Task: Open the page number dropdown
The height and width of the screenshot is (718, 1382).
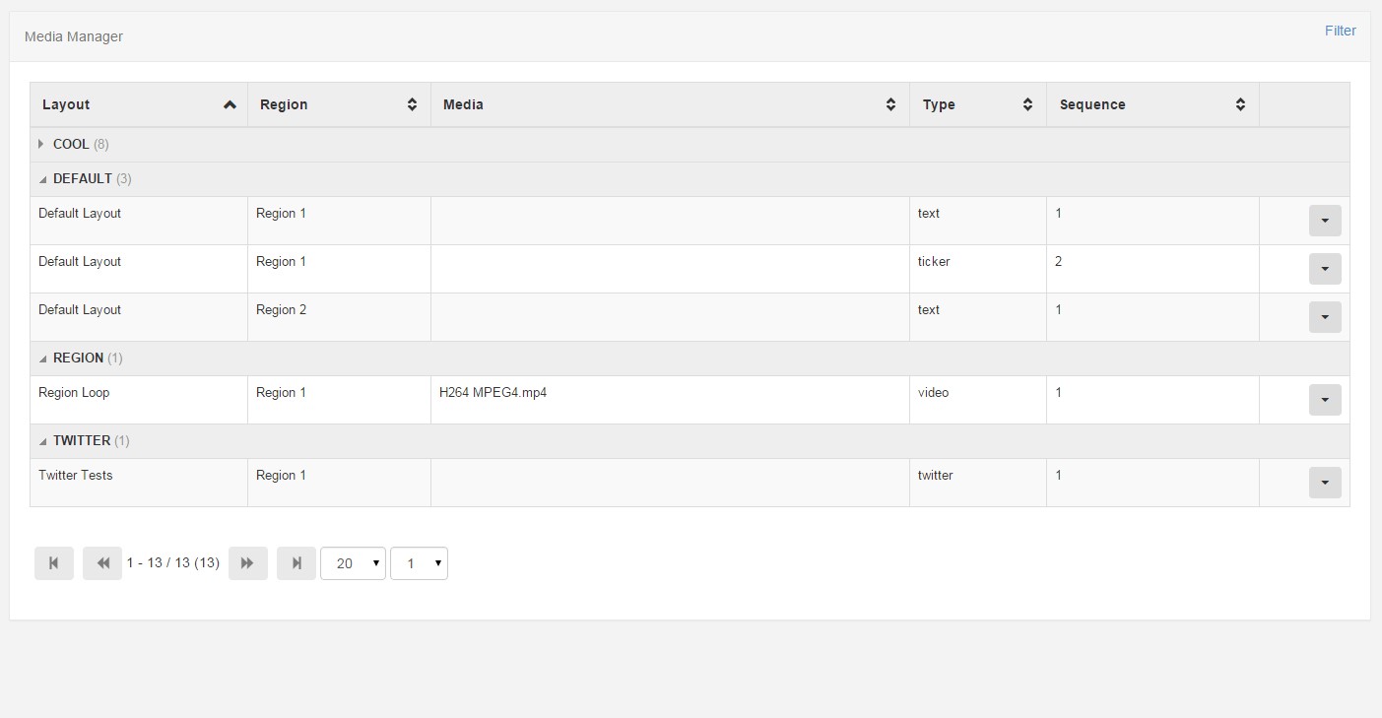Action: (419, 563)
